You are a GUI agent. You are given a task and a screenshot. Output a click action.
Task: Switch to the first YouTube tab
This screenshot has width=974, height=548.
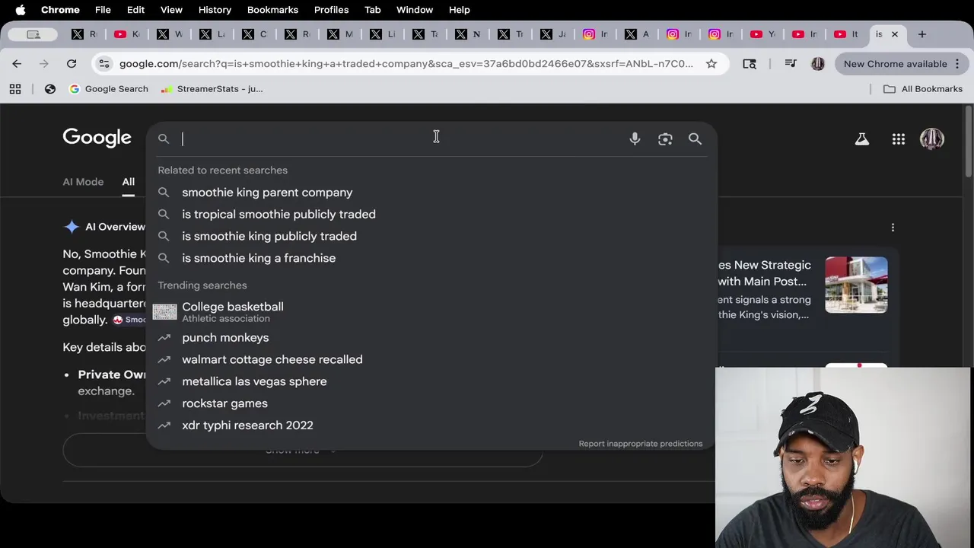tap(127, 34)
